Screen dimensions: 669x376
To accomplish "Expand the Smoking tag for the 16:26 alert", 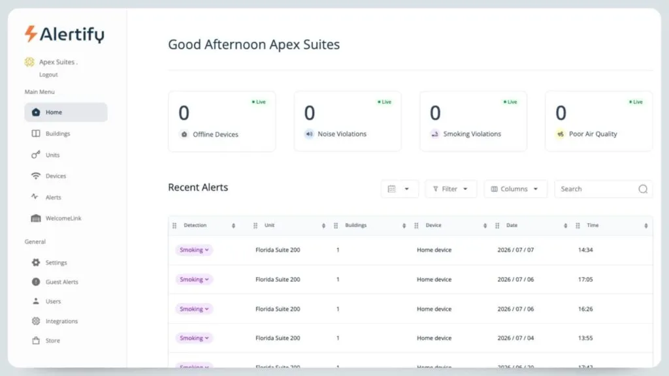I will click(194, 309).
